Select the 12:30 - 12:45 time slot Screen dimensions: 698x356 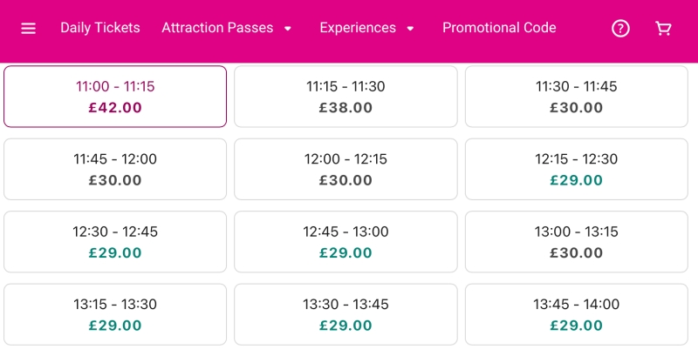115,242
